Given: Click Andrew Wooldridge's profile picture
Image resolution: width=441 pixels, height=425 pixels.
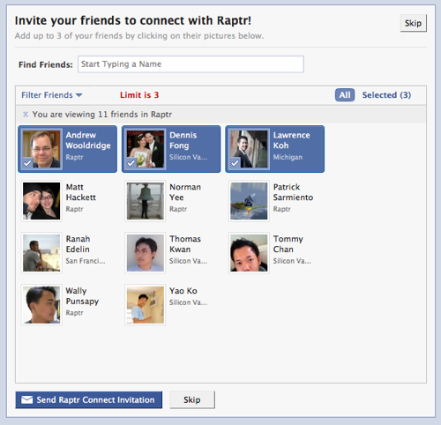Looking at the screenshot, I should (x=41, y=149).
